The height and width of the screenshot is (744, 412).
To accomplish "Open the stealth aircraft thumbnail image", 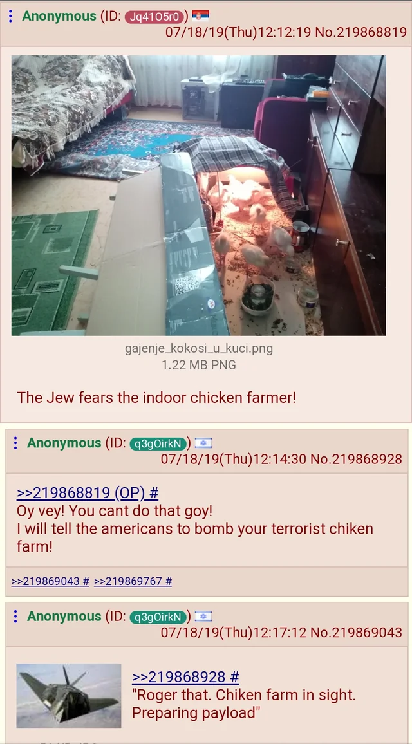I will coord(69,696).
